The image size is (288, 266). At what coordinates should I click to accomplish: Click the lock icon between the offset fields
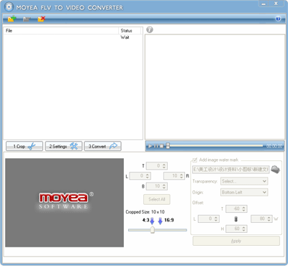[x=235, y=219]
